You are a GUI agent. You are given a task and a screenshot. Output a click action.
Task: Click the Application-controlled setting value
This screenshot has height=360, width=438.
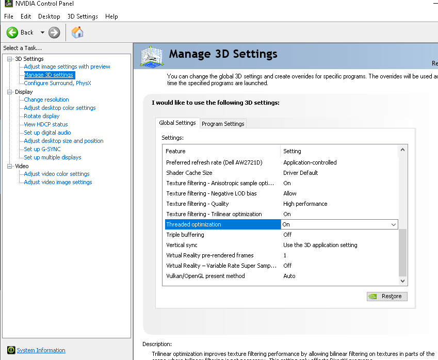tap(310, 162)
